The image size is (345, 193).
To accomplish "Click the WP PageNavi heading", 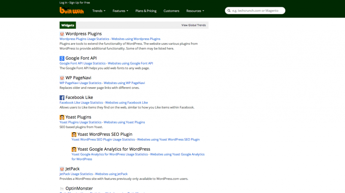I will tap(78, 78).
